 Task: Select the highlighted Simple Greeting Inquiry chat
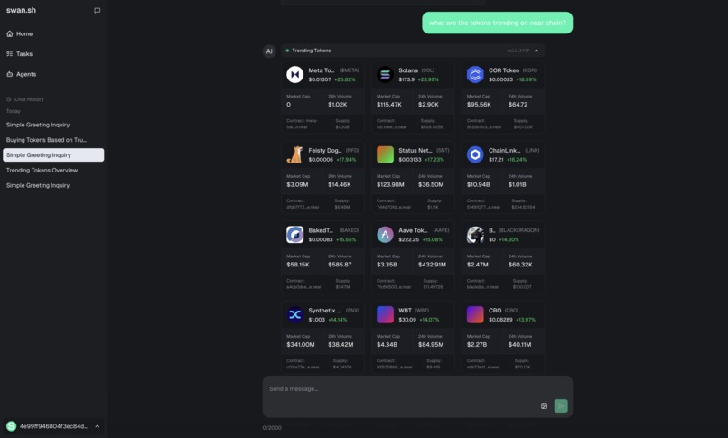coord(53,155)
